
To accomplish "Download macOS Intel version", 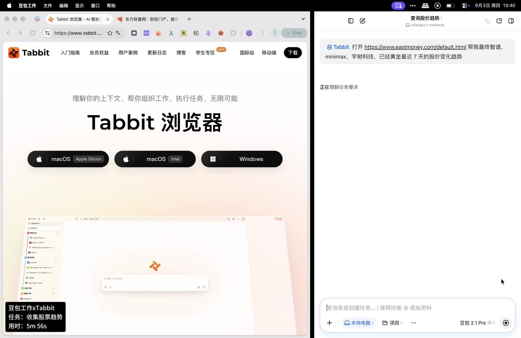I will pos(155,159).
